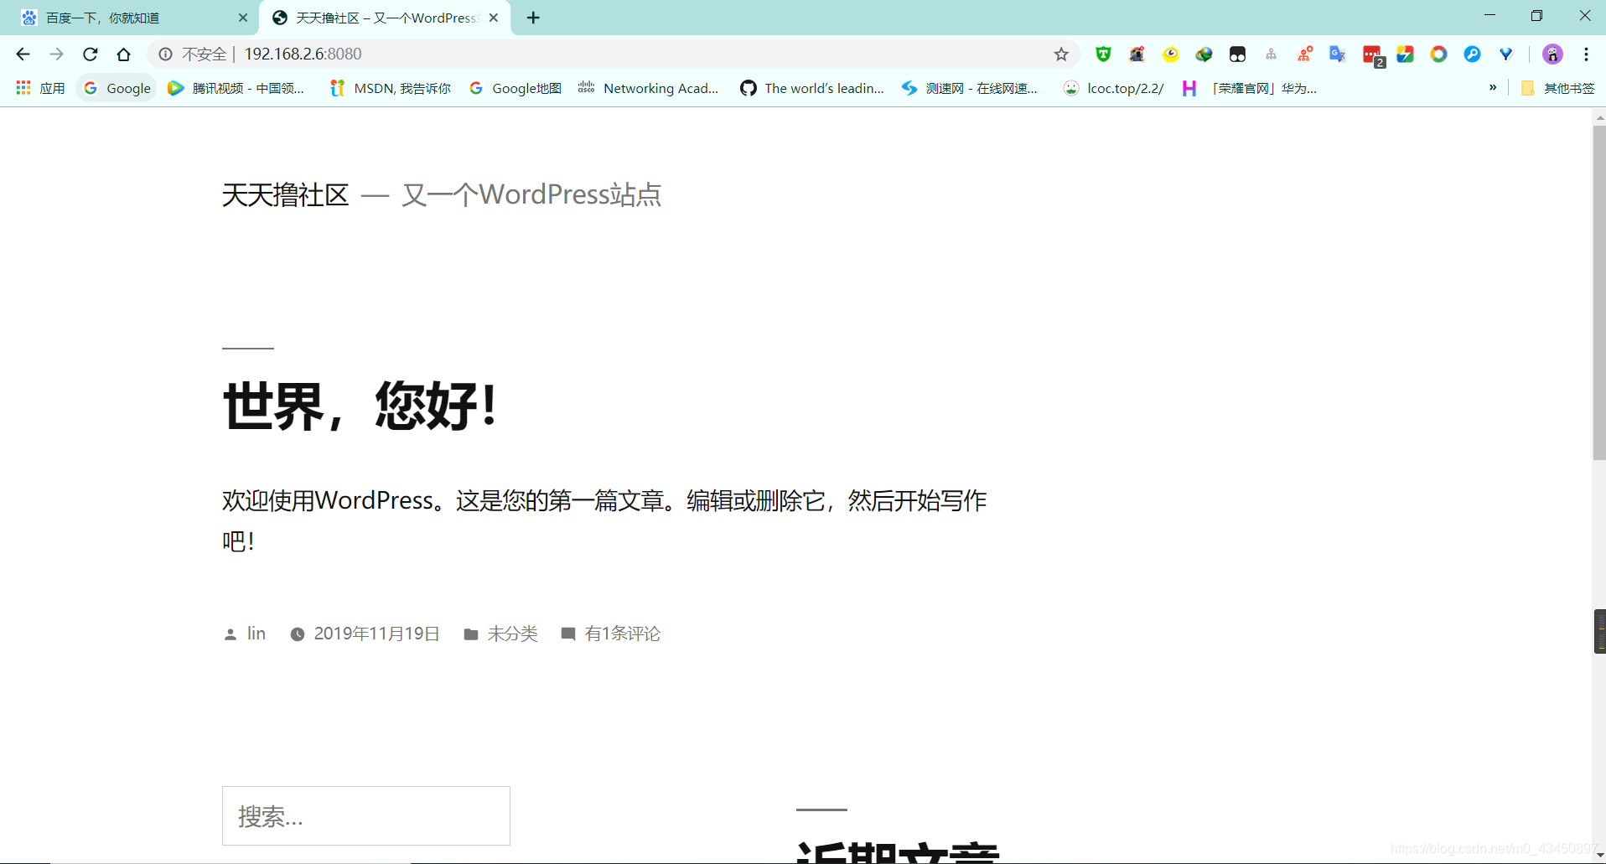Close the 天天撸社区 tab
1606x864 pixels.
(494, 18)
